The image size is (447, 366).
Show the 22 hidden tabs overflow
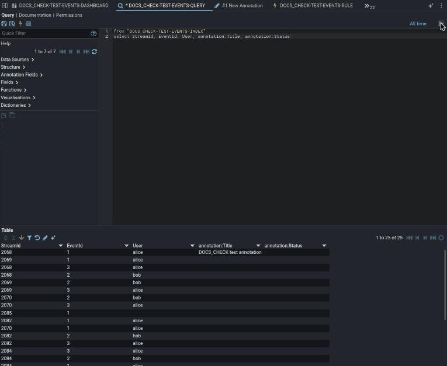tap(369, 6)
